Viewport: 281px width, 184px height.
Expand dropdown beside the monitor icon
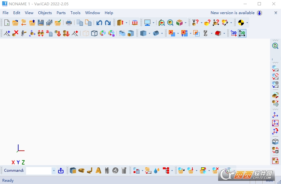coord(153,23)
